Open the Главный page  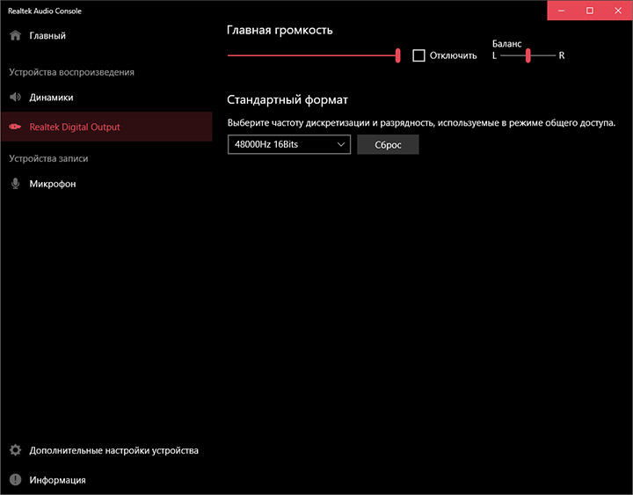106,35
